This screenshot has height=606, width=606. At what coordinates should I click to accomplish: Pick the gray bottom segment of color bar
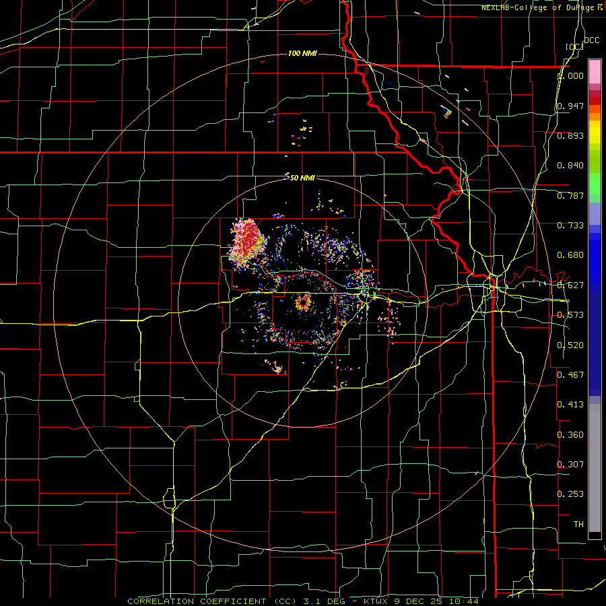(x=595, y=468)
